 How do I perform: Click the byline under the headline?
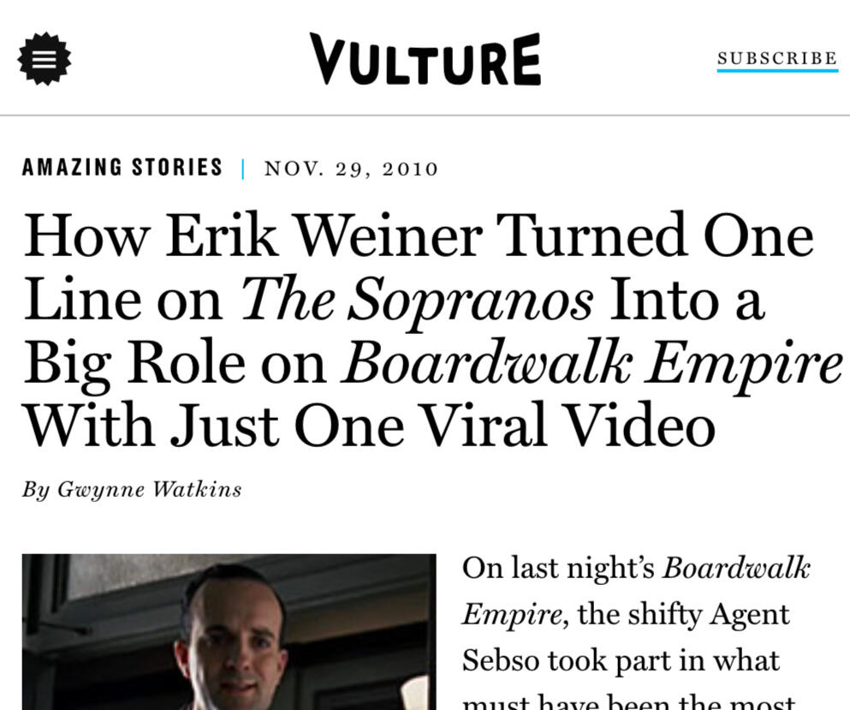point(131,489)
